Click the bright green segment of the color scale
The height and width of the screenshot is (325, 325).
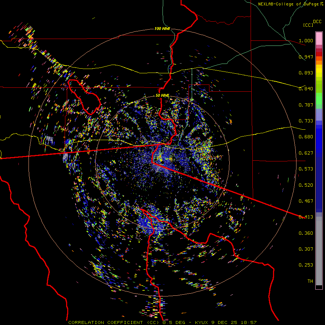pyautogui.click(x=319, y=99)
